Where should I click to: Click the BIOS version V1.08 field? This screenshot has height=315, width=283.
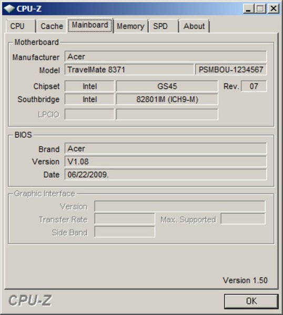tap(166, 162)
